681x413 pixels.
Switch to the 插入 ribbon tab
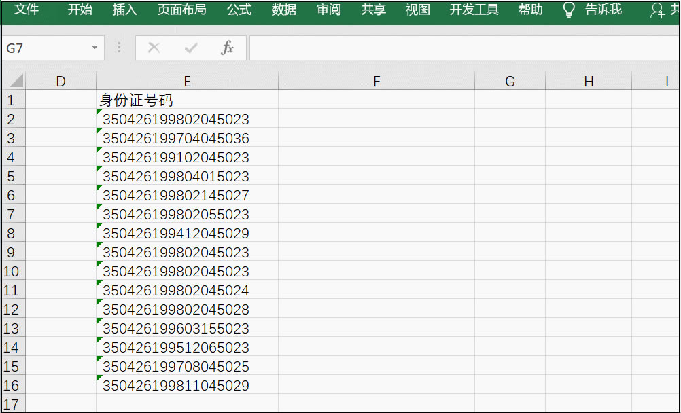[x=124, y=10]
